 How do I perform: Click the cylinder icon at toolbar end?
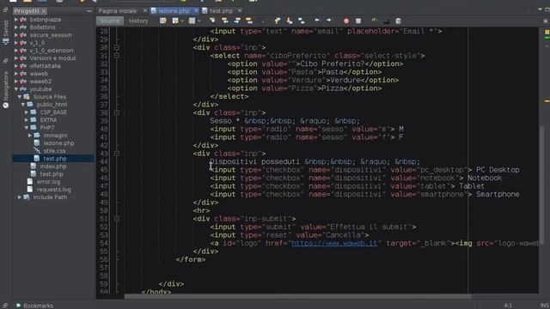pyautogui.click(x=398, y=21)
